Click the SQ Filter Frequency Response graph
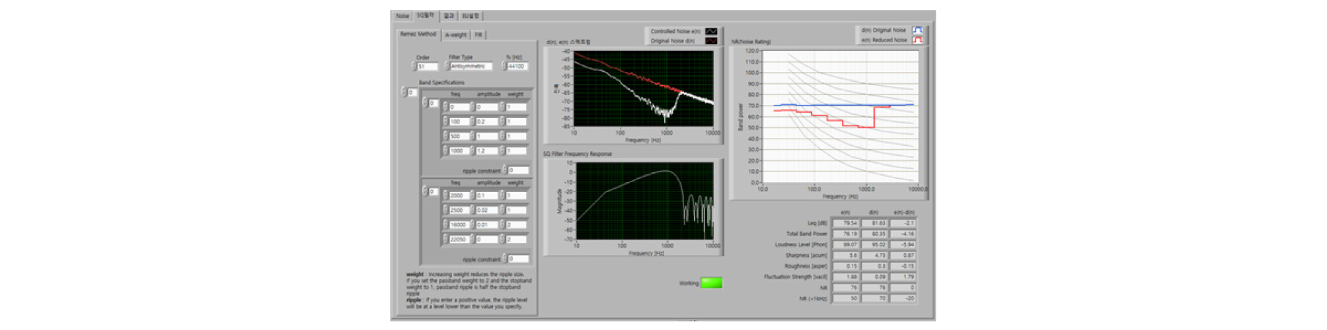The image size is (1327, 330). coord(644,201)
